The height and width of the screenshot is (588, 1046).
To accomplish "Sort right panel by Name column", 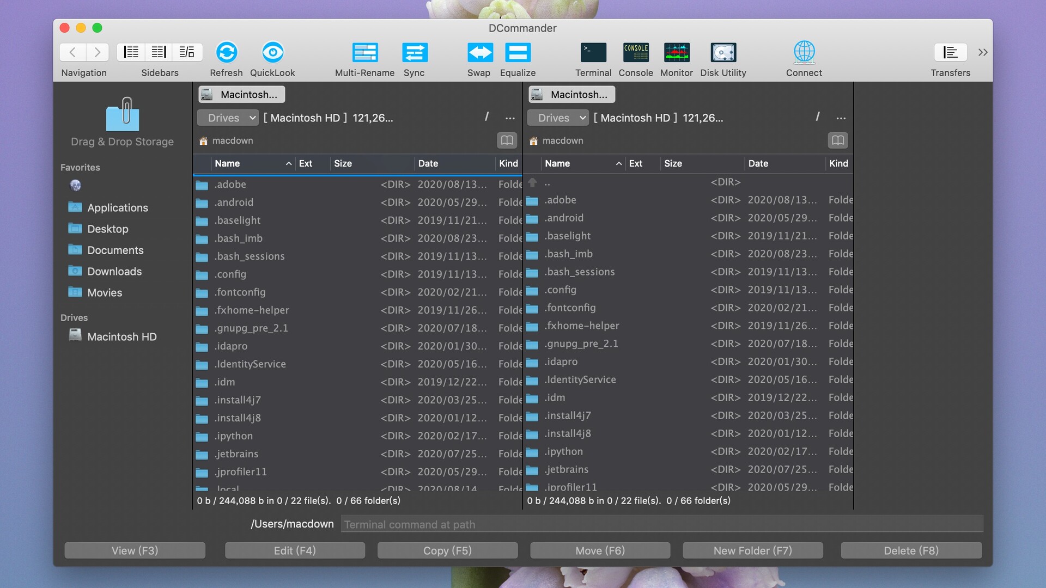I will 583,163.
